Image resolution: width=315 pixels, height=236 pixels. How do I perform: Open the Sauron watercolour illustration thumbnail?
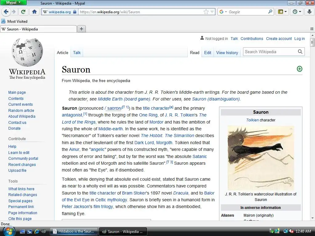coord(261,158)
